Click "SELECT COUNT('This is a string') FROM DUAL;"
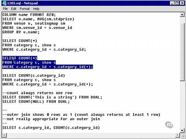The image size is (186, 139). click(52, 97)
